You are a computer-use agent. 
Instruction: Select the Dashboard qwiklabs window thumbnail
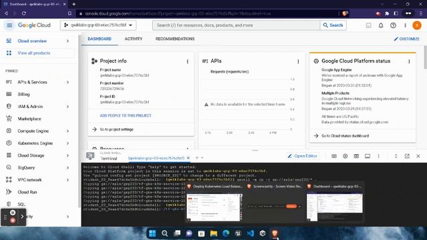tap(335, 207)
